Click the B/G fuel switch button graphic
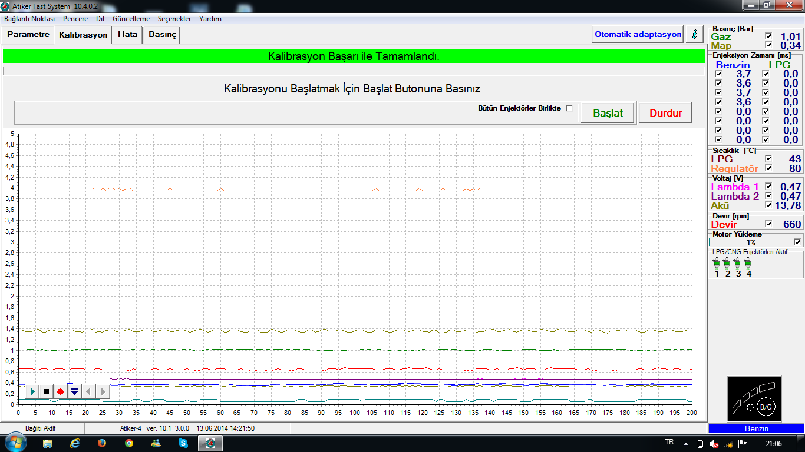This screenshot has width=805, height=452. (765, 407)
